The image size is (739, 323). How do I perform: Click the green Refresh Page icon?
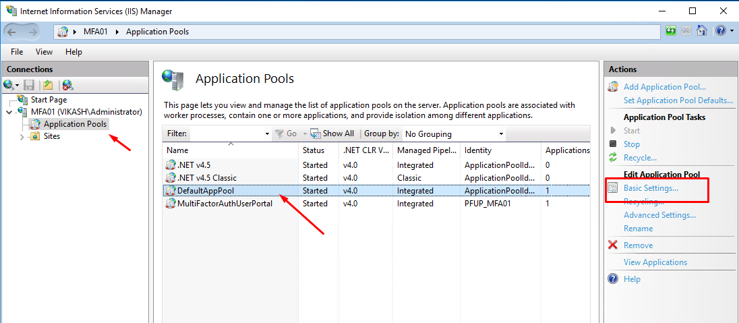click(671, 31)
